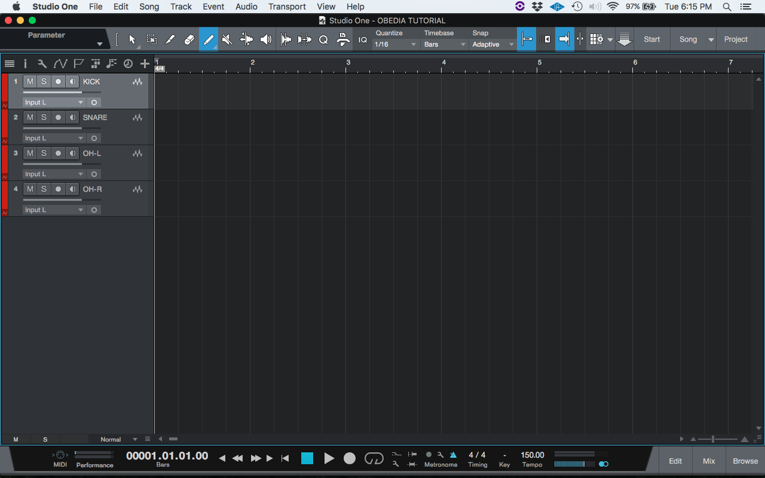Add a new track with the plus icon
The image size is (765, 478).
tap(145, 63)
